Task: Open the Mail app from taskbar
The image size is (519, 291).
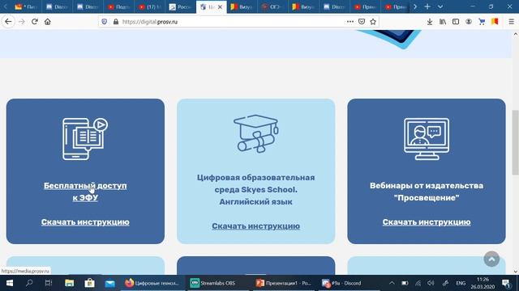Action: 109,283
